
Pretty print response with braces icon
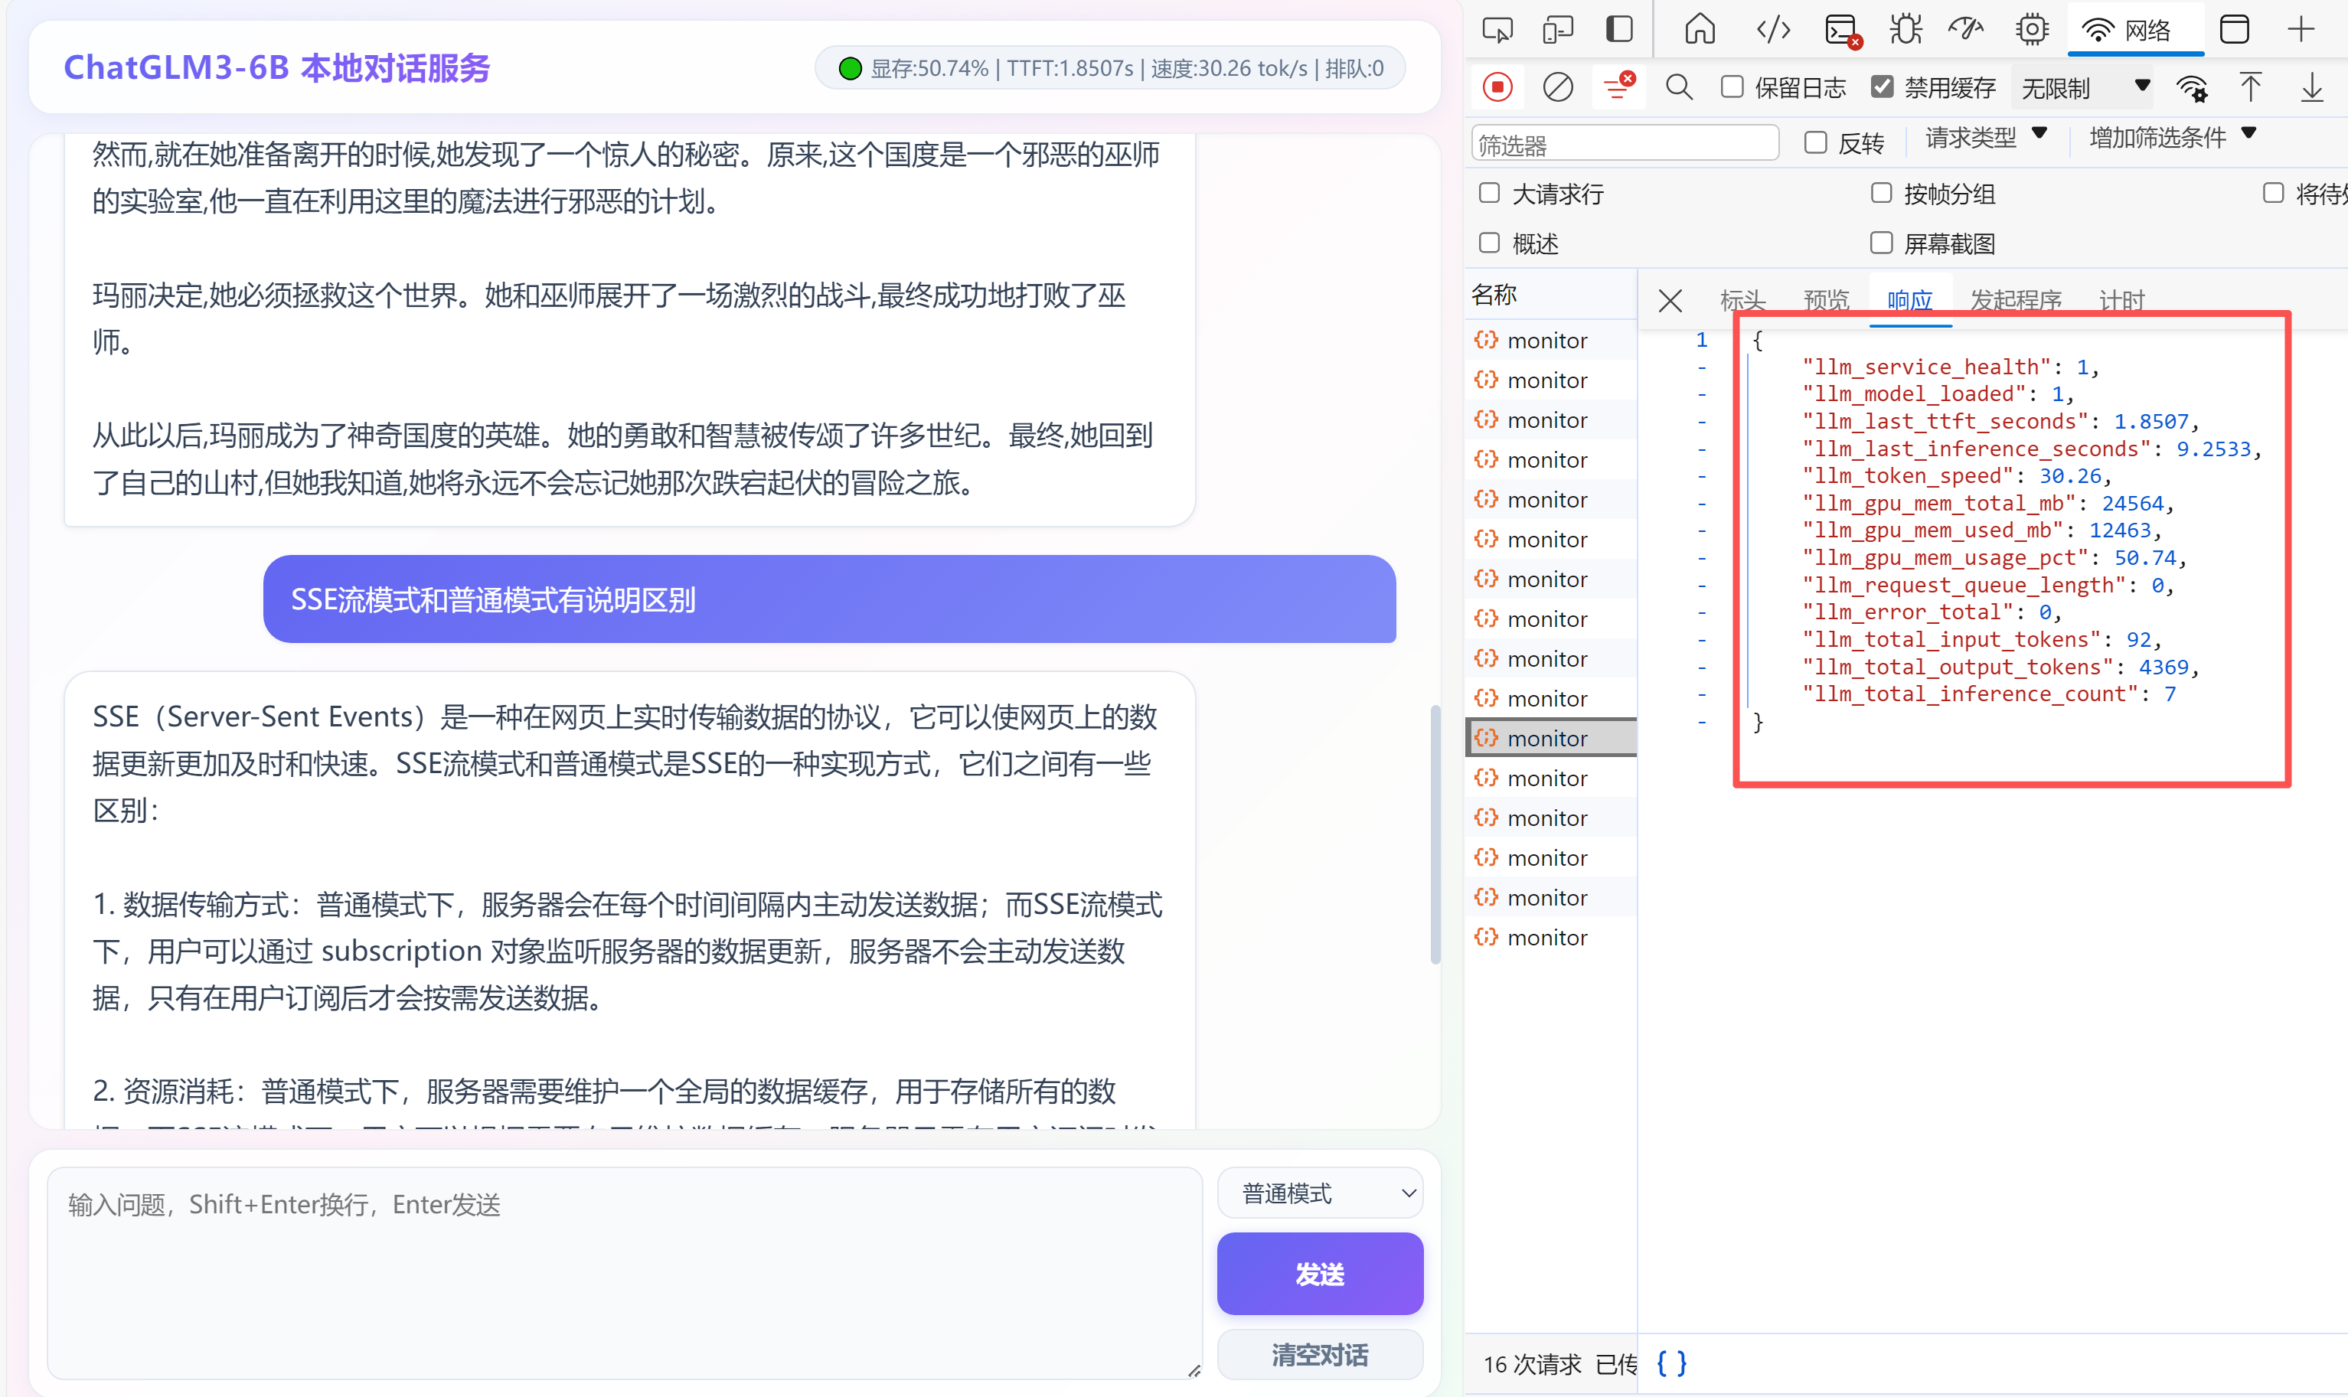tap(1672, 1363)
